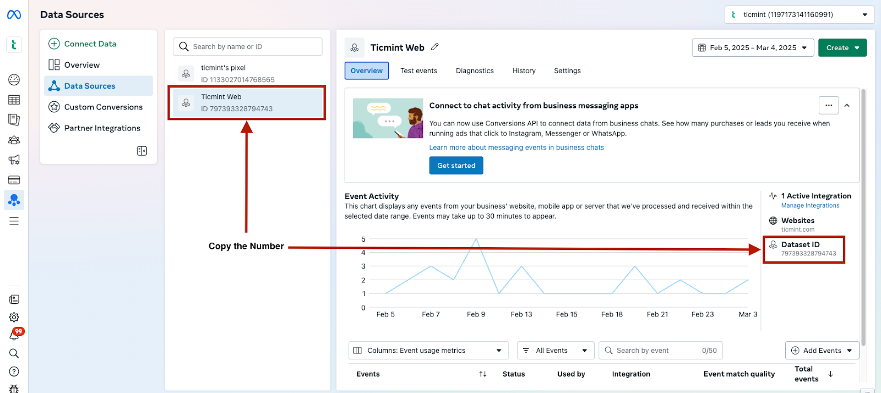Open the Create dropdown button
This screenshot has width=881, height=393.
pos(842,48)
